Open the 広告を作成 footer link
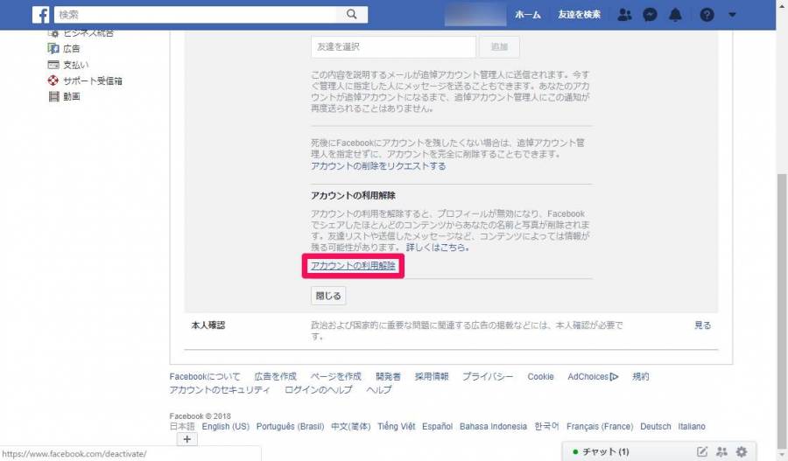The height and width of the screenshot is (461, 788). [275, 377]
